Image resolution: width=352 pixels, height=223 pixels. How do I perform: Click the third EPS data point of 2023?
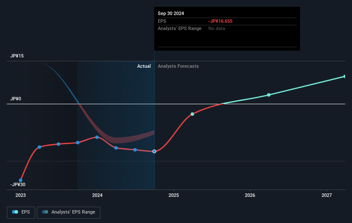(58, 144)
